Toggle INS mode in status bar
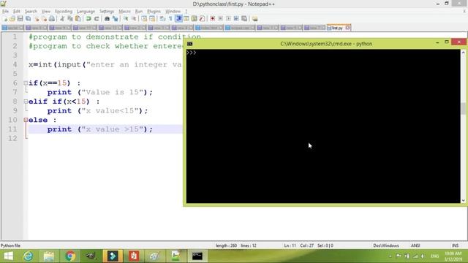Screen dimensions: 468x263 455,245
